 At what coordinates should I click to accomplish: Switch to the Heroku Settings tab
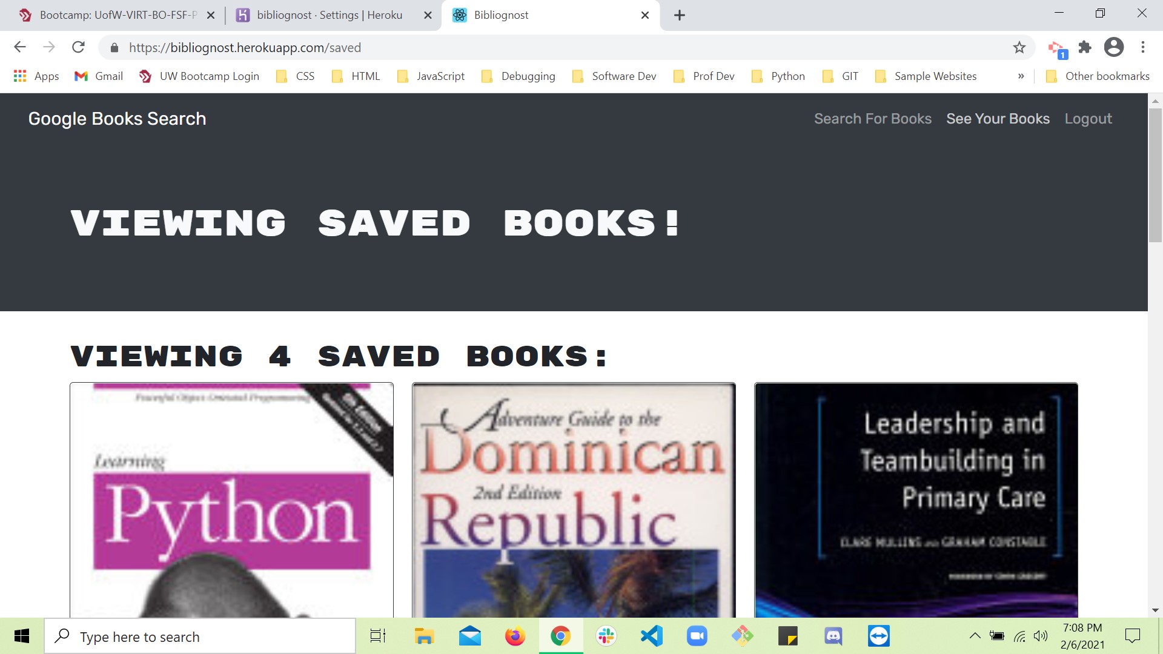329,15
